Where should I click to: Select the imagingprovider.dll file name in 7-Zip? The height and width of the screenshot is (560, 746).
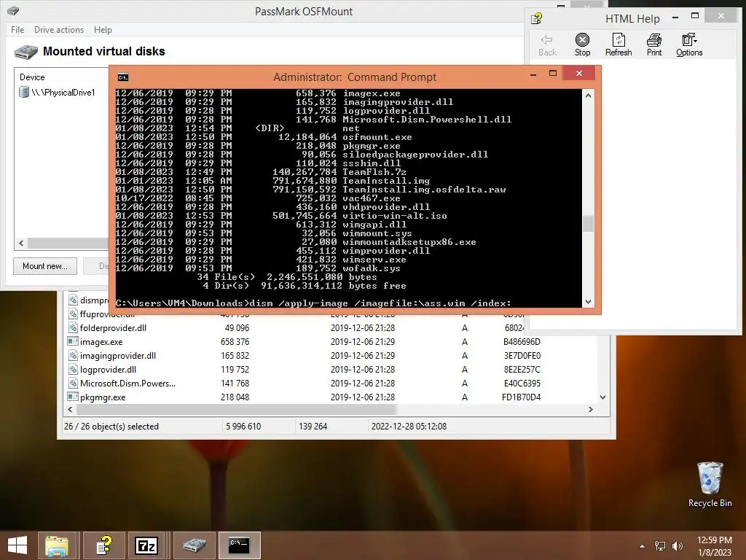click(118, 355)
